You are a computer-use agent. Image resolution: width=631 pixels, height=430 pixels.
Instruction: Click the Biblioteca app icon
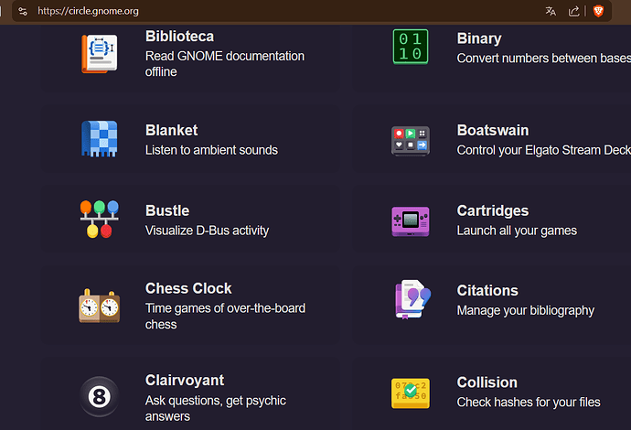point(98,53)
